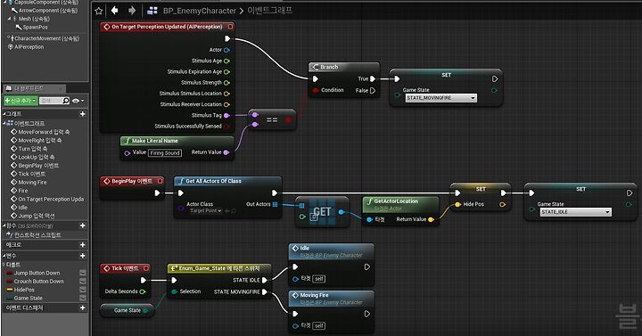Viewport: 642px width, 336px height.
Task: Select Idle event in list
Action: (x=22, y=207)
